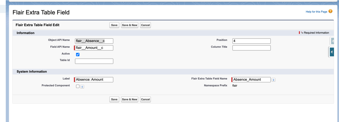Click the orange help question mark icon

[x=330, y=11]
